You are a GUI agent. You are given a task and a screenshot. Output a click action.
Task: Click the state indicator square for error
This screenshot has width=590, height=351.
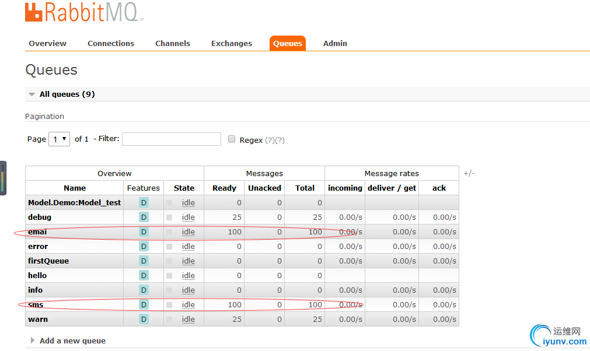tap(169, 247)
